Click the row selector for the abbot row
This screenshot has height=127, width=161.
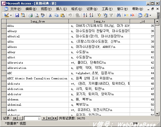pyautogui.click(x=4, y=57)
